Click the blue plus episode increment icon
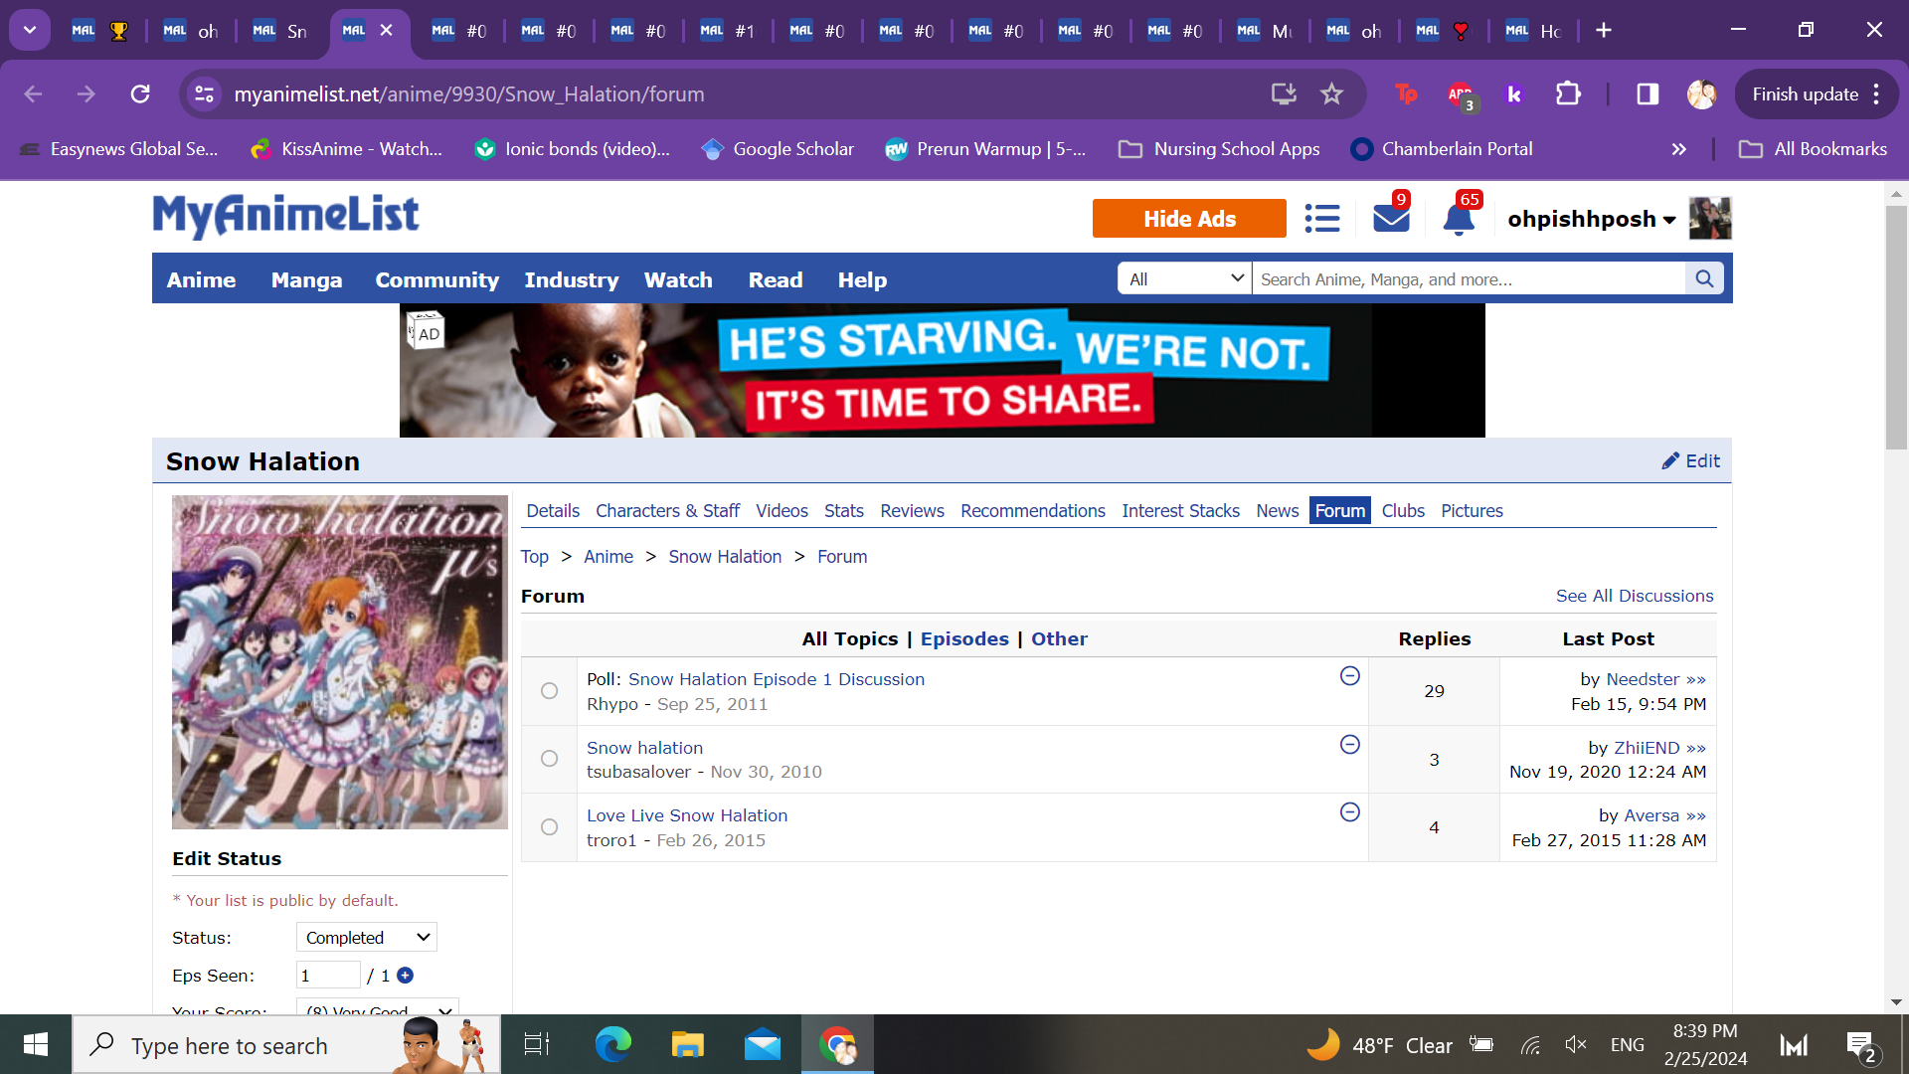Image resolution: width=1909 pixels, height=1074 pixels. click(405, 976)
